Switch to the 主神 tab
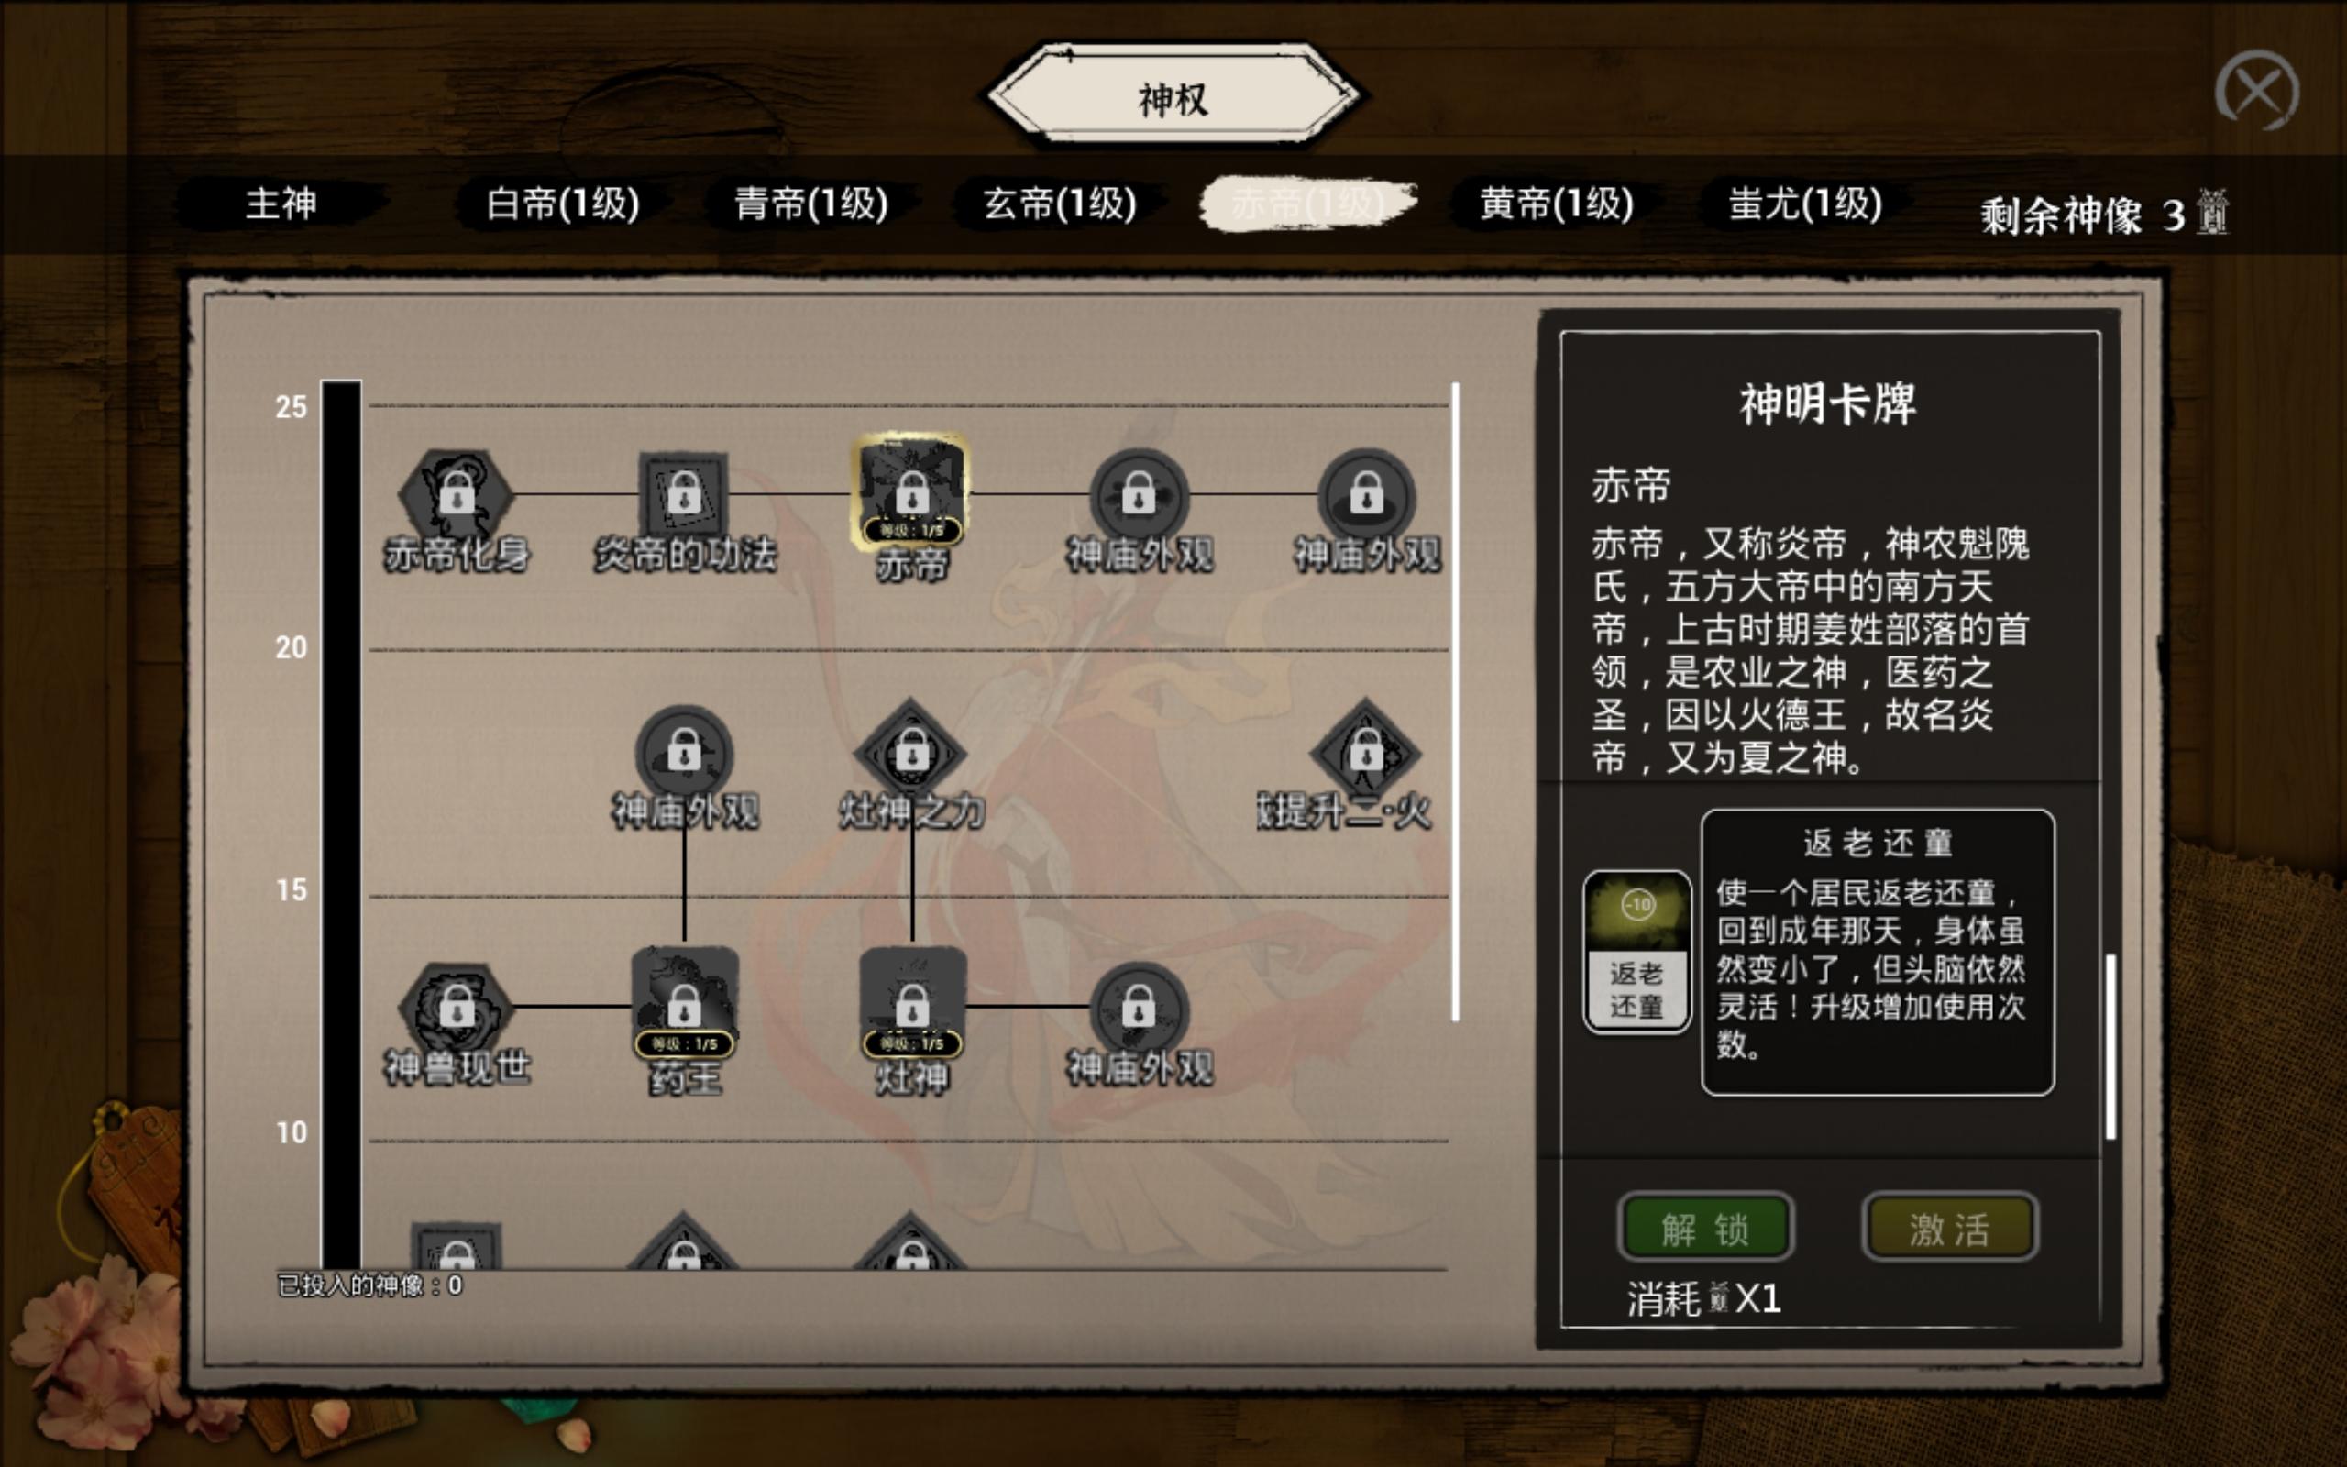This screenshot has height=1467, width=2347. pyautogui.click(x=281, y=204)
